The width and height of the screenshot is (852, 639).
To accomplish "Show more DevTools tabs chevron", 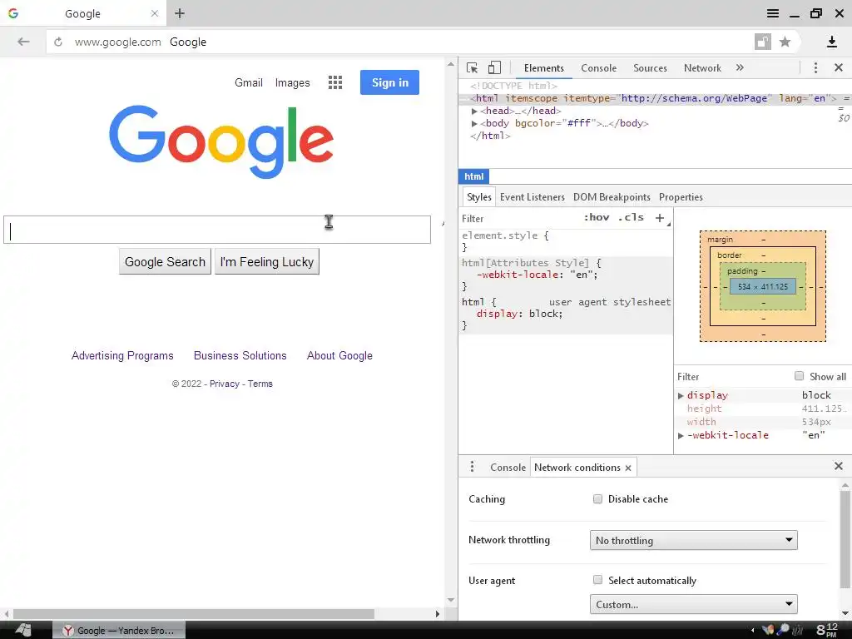I will pos(740,68).
